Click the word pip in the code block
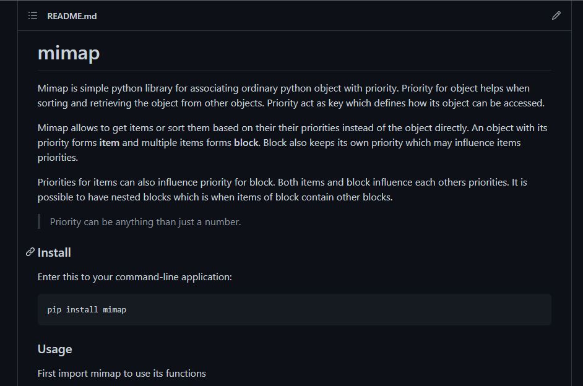 (54, 310)
